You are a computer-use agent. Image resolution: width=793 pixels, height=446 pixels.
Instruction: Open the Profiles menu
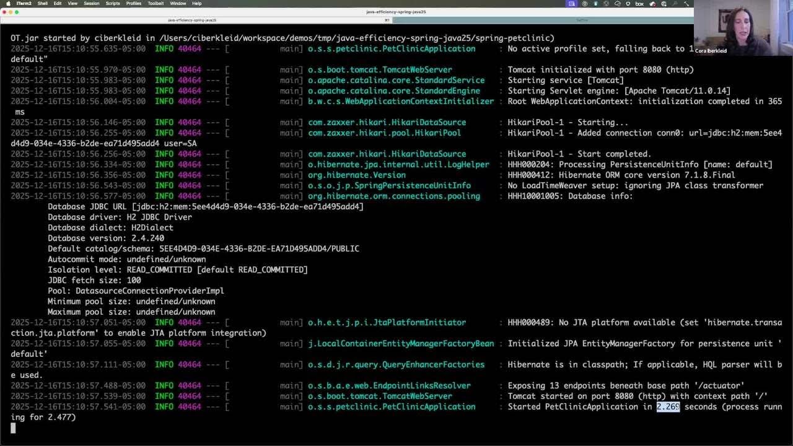click(x=133, y=3)
